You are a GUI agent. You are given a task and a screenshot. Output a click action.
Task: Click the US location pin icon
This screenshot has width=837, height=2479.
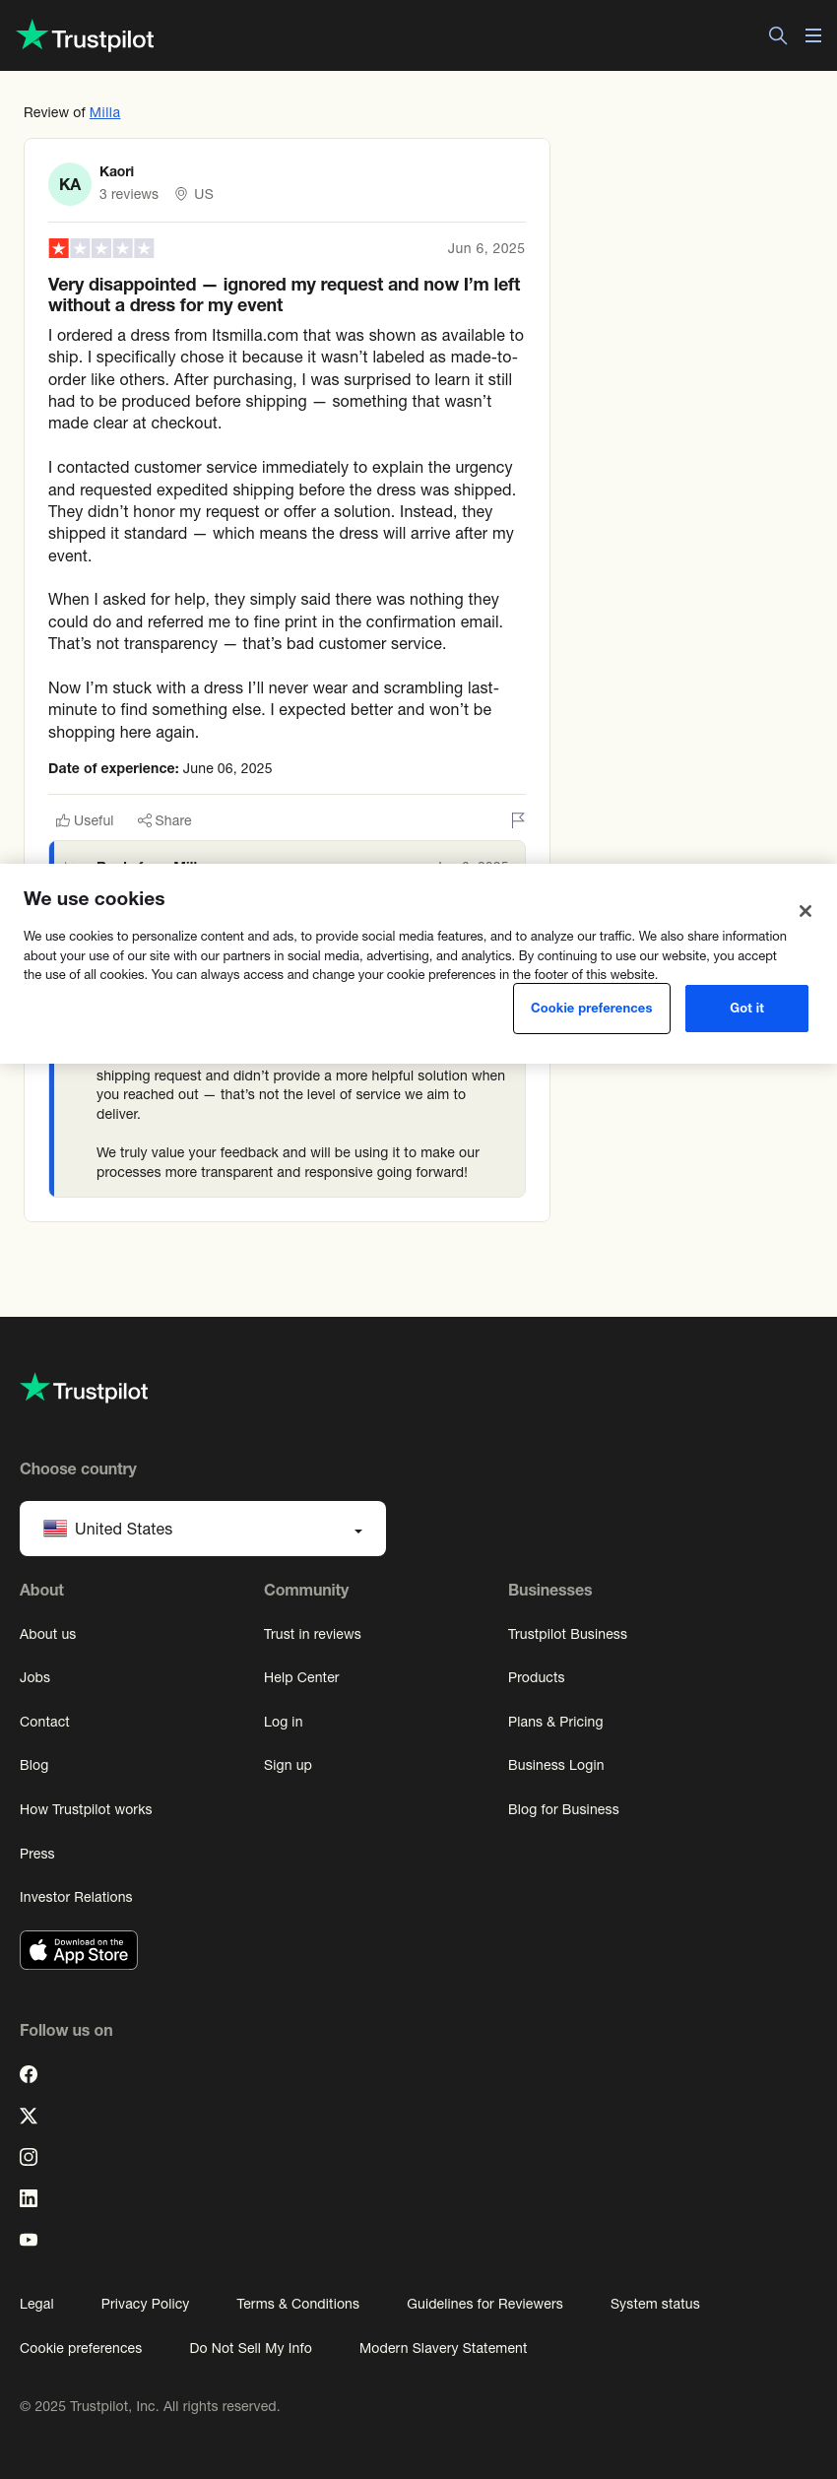pyautogui.click(x=181, y=194)
